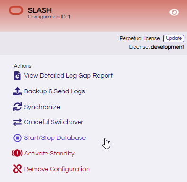
Task: Click the SLASH configuration title
Action: [x=40, y=10]
